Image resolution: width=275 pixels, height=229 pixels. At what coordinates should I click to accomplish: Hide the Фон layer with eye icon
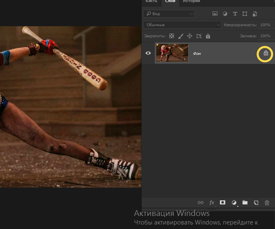pyautogui.click(x=148, y=53)
